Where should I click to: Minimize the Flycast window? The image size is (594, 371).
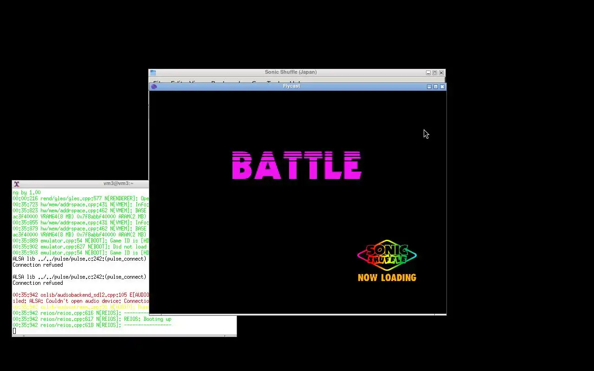tap(429, 87)
